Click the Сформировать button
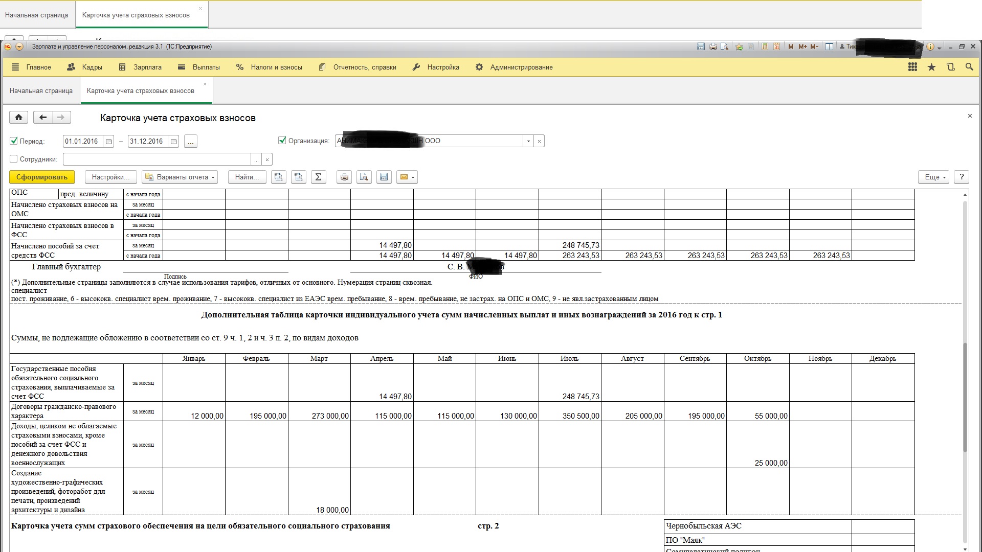Image resolution: width=982 pixels, height=552 pixels. 42,177
